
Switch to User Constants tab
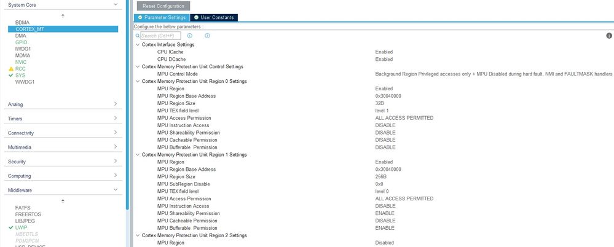215,18
